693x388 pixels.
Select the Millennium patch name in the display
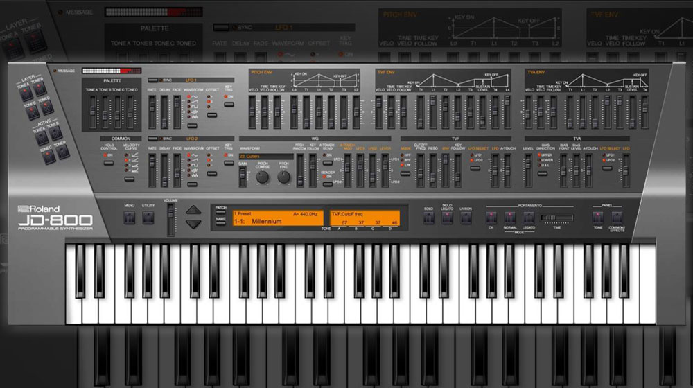pos(267,222)
